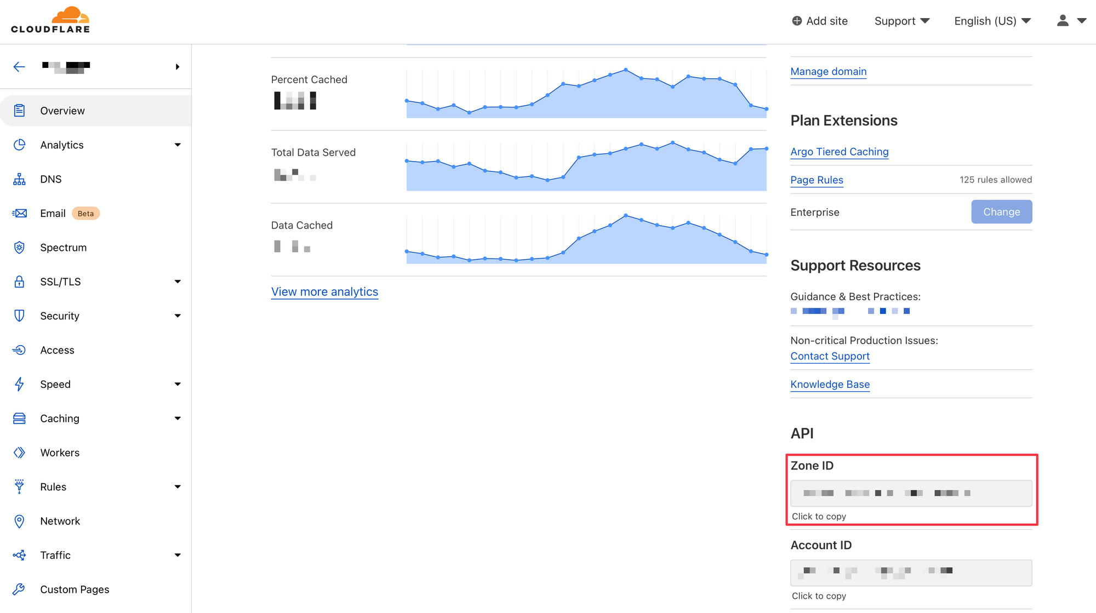Click the '125 rules allowed' text

point(995,180)
